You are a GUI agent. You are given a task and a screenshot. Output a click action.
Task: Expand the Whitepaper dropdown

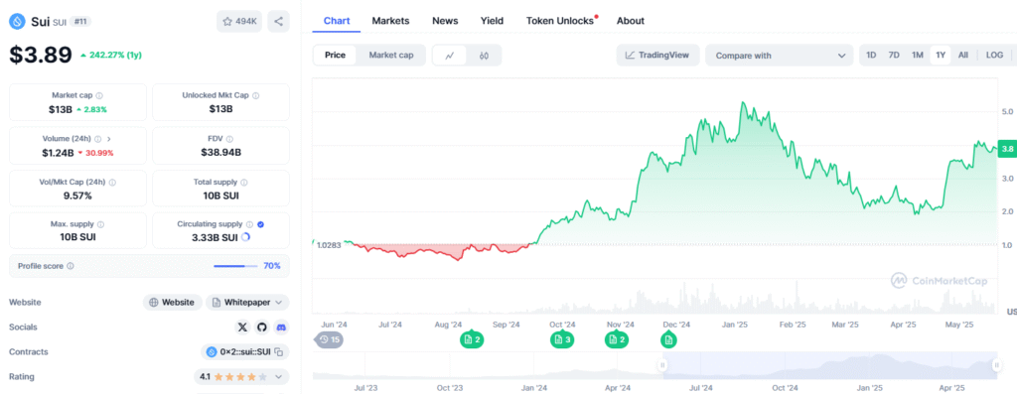coord(247,302)
